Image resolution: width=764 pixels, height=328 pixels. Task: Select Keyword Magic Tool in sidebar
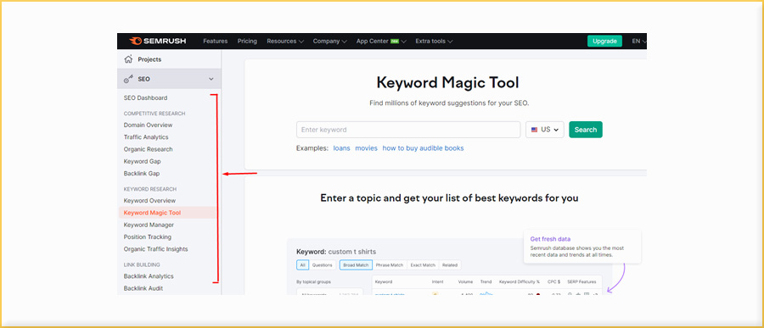click(167, 213)
